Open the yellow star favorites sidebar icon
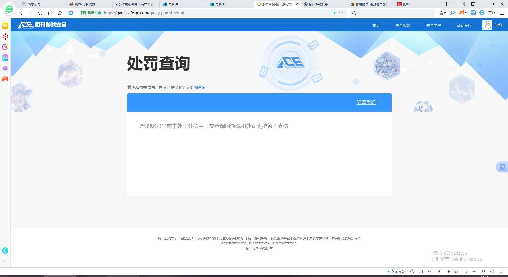 5,26
